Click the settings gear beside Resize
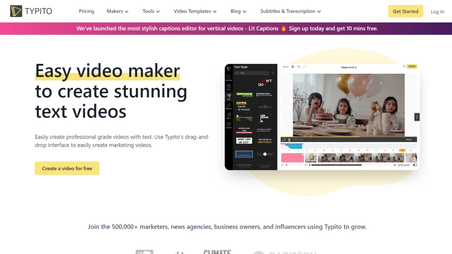 292,67
